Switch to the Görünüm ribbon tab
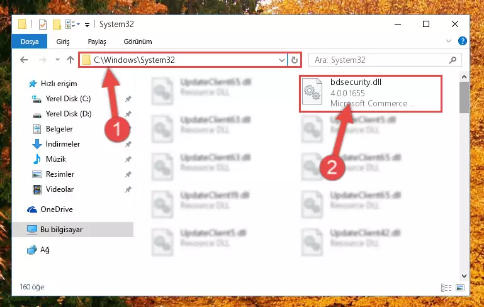 [x=138, y=42]
